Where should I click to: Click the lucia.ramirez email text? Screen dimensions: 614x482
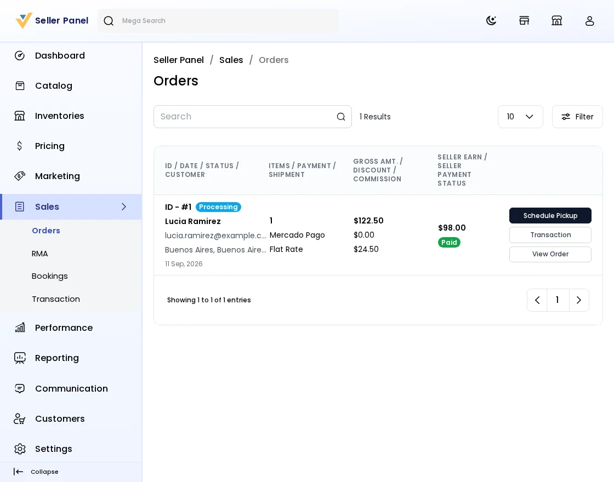tap(215, 236)
